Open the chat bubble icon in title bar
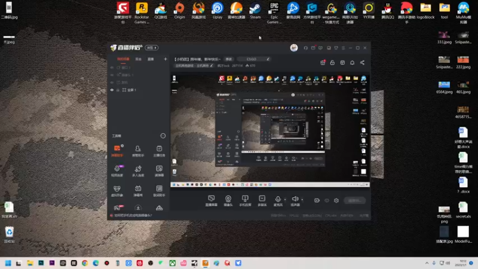 320,48
